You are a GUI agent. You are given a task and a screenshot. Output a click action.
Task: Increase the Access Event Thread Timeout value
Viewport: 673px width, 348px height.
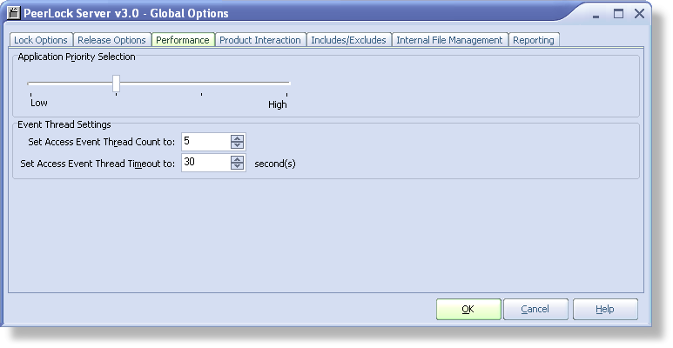point(237,158)
